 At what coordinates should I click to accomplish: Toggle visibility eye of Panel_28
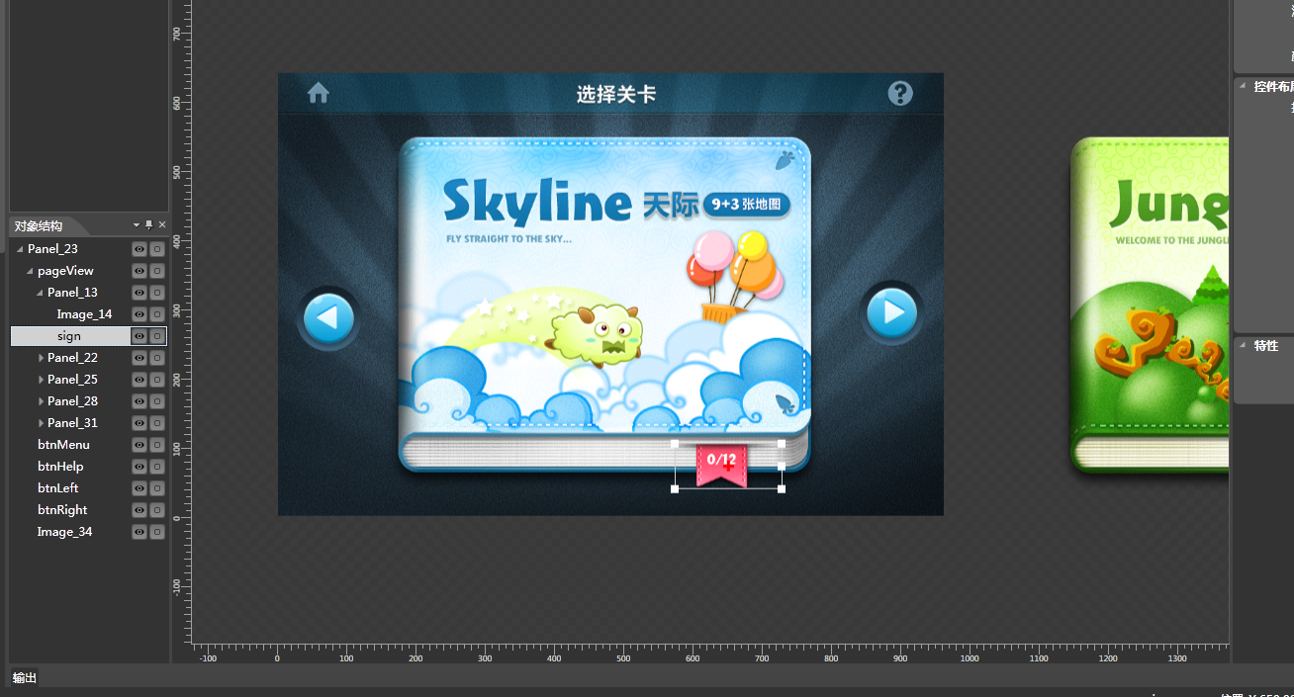[139, 401]
